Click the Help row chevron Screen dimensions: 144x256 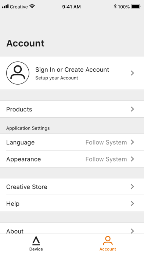coord(132,203)
